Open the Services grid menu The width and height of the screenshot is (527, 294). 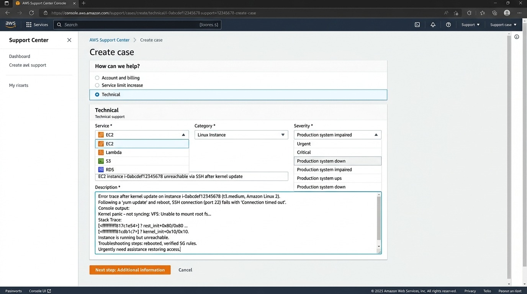(x=37, y=24)
